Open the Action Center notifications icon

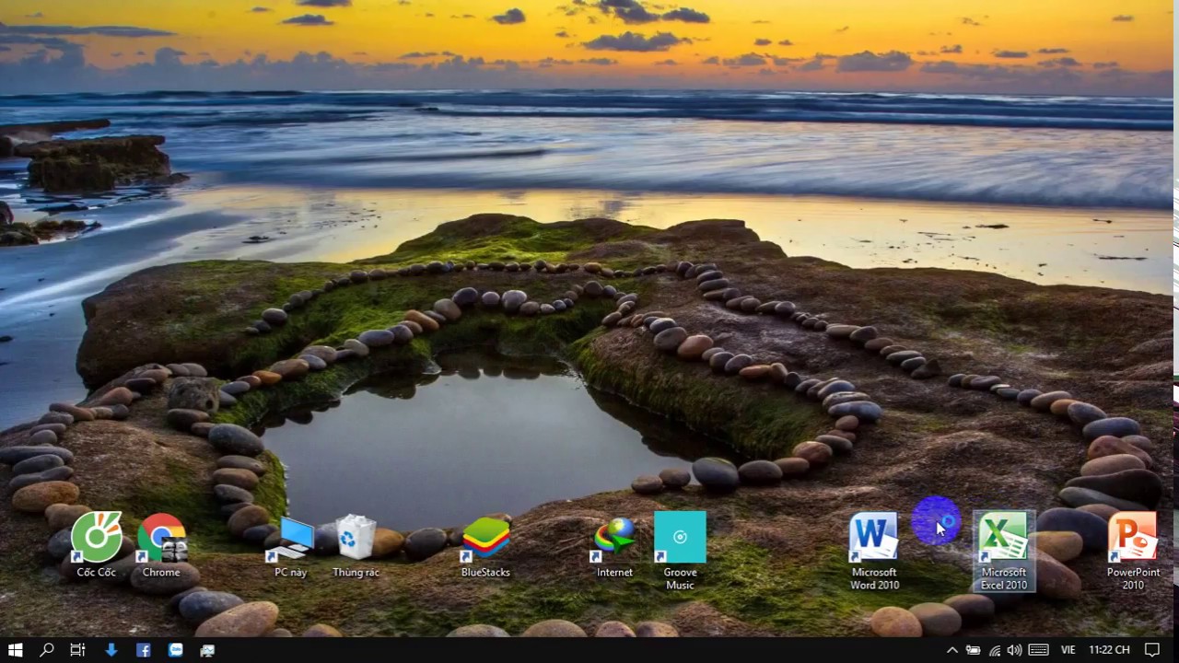1152,650
